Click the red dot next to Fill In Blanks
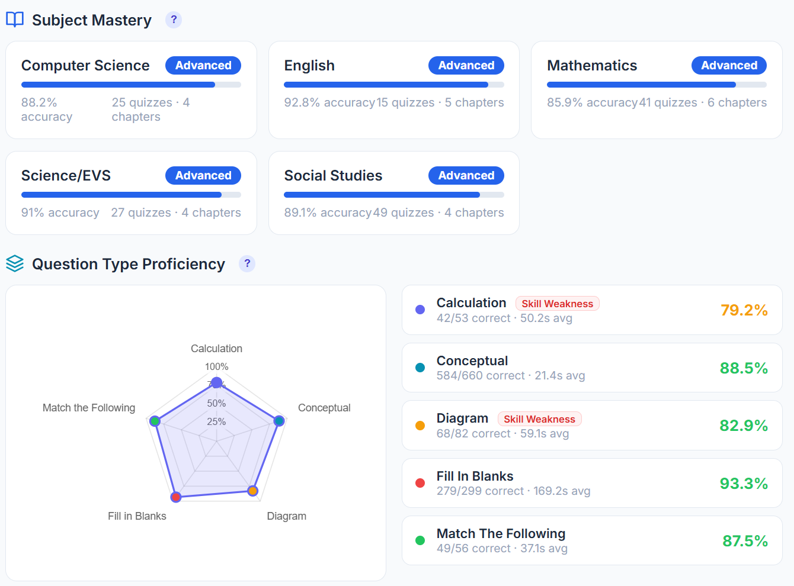The height and width of the screenshot is (586, 794). pos(420,482)
